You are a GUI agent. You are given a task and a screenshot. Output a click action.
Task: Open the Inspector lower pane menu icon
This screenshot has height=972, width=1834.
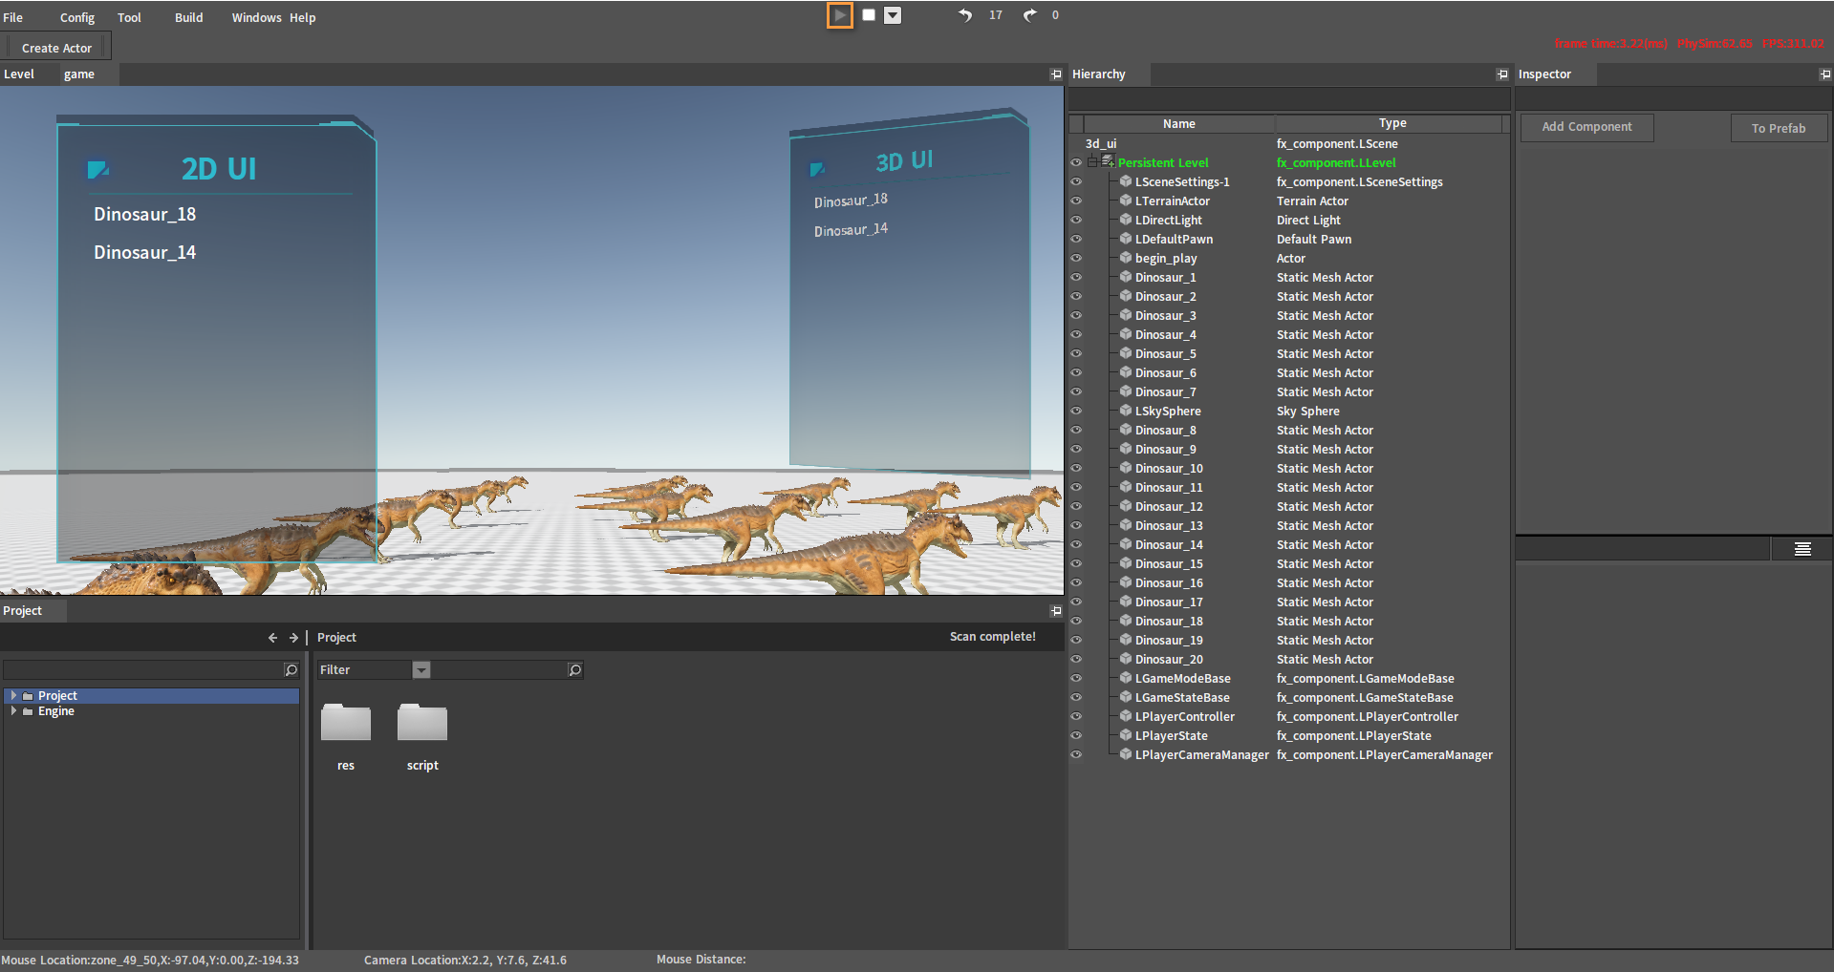(x=1802, y=549)
